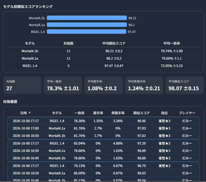This screenshot has width=206, height=182.
Task: Click the 4.88% 準悪手率 cell
Action: pos(118,143)
